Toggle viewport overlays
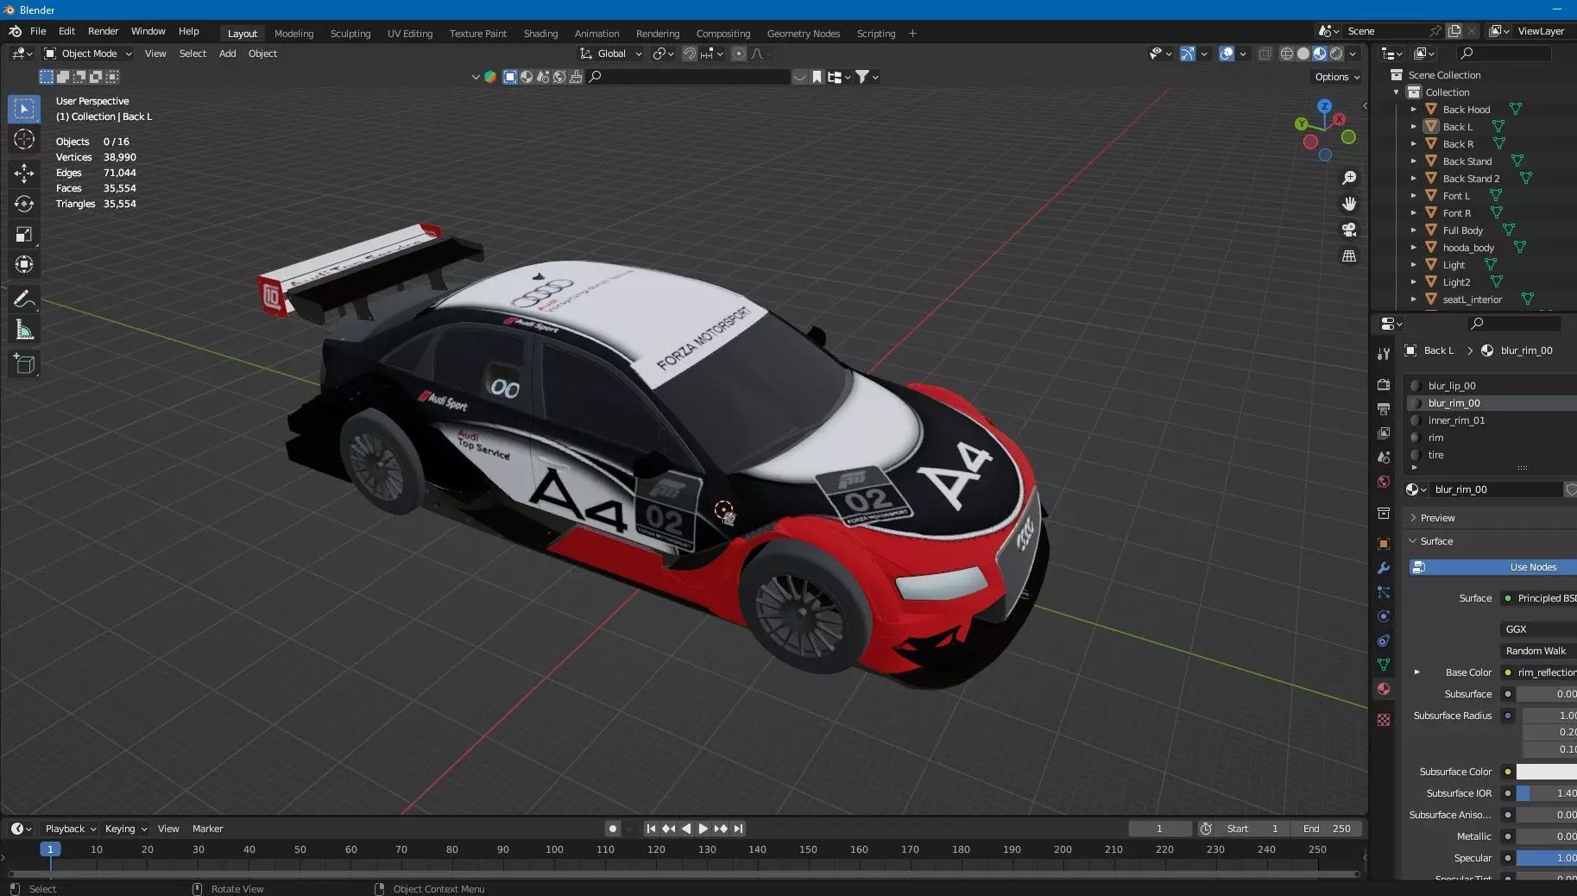1577x896 pixels. coord(1227,54)
